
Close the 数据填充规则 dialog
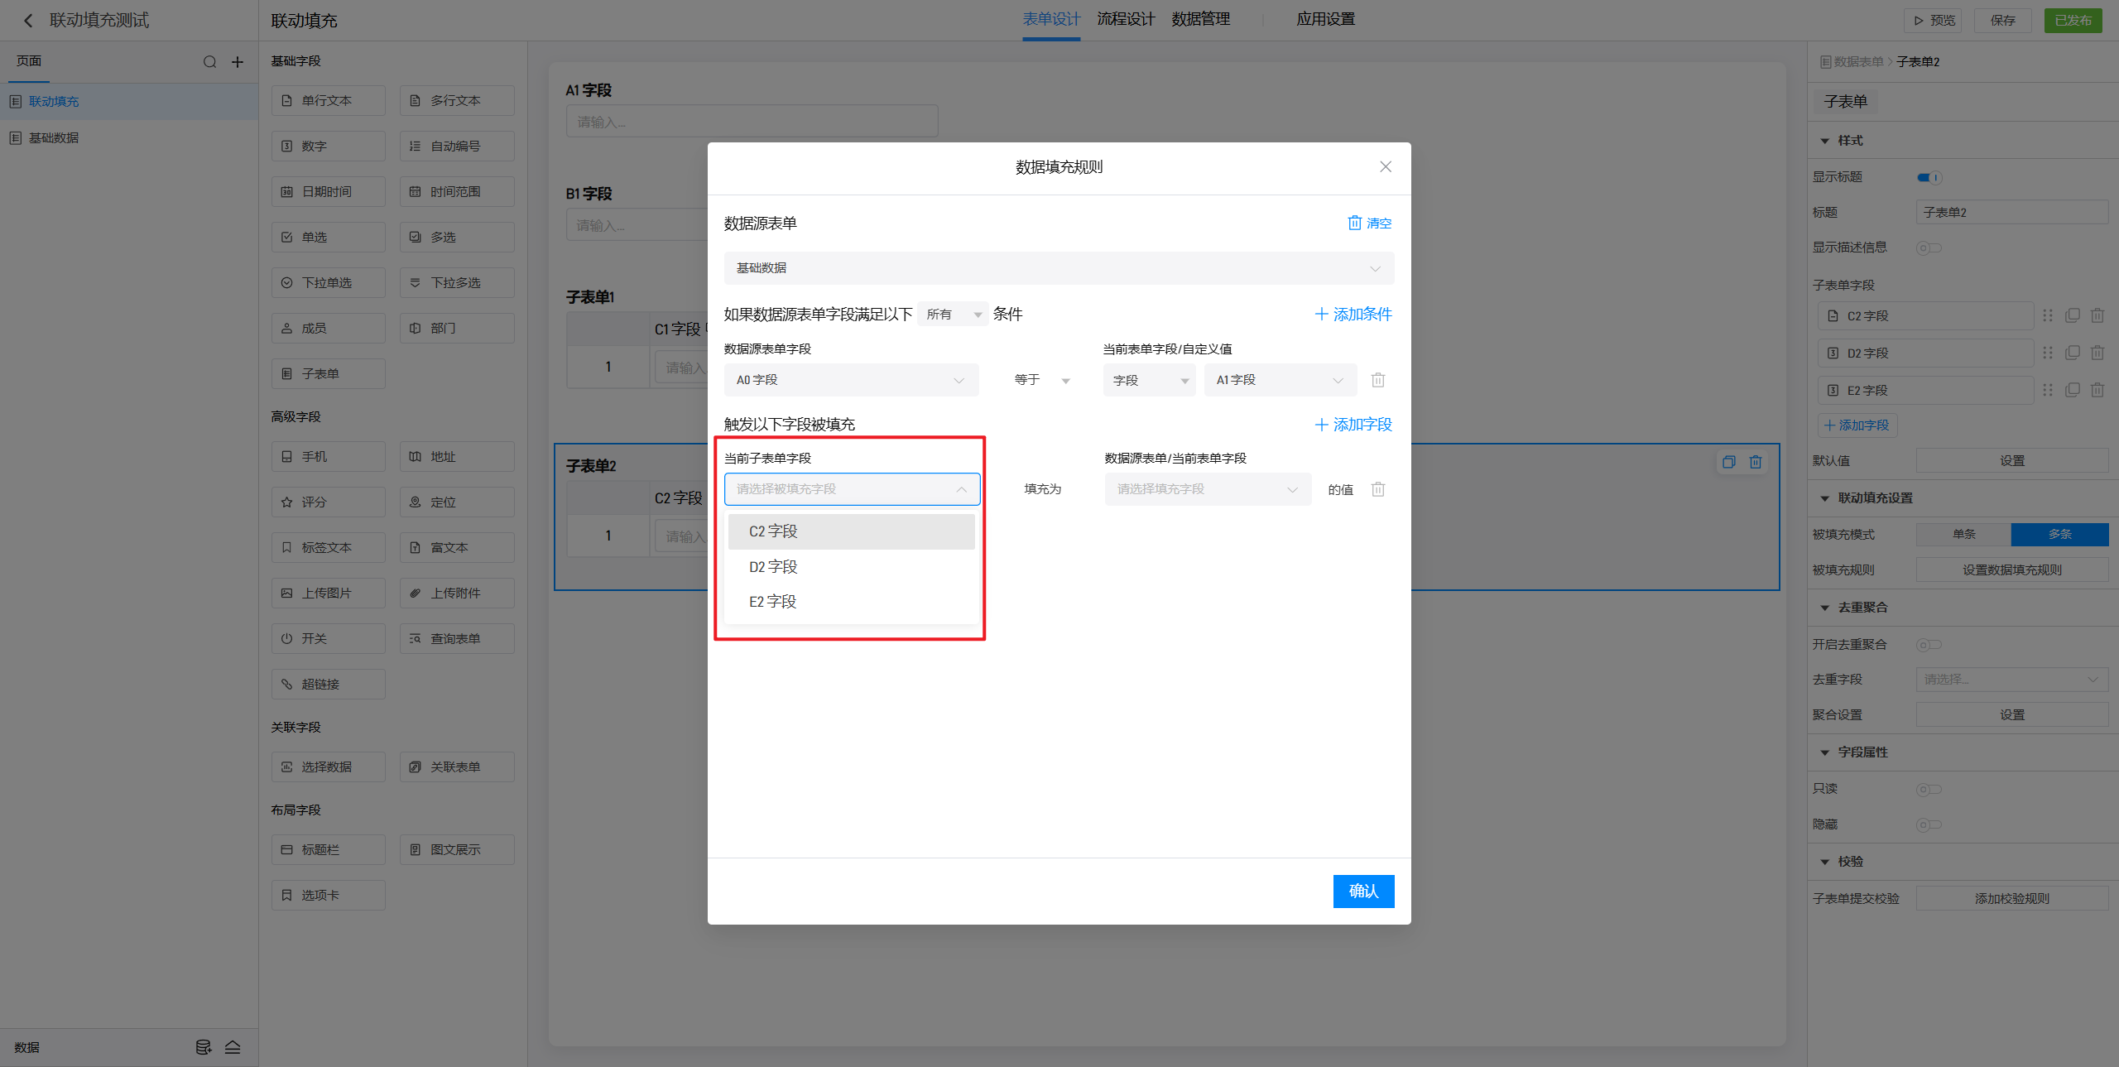1385,166
